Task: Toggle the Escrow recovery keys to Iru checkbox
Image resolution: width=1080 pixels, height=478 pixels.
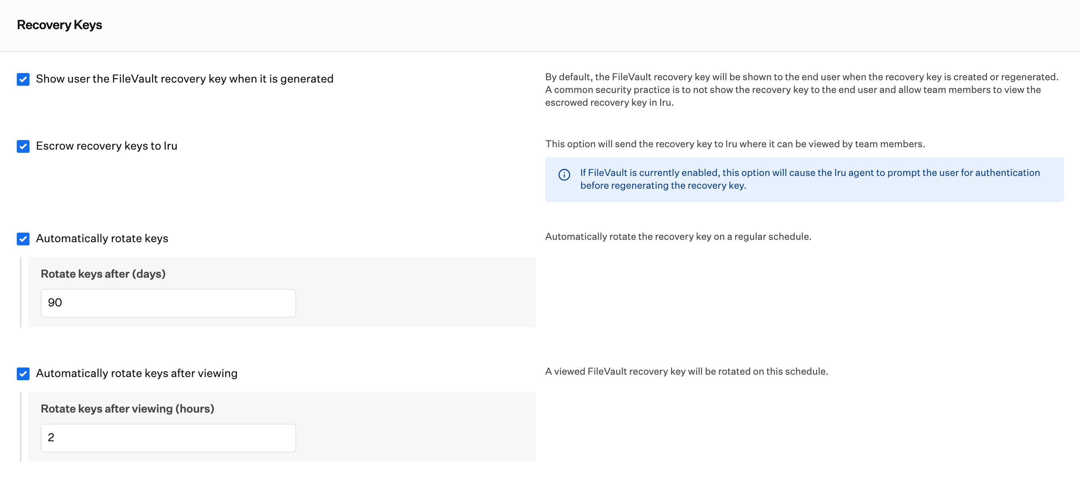Action: click(23, 146)
